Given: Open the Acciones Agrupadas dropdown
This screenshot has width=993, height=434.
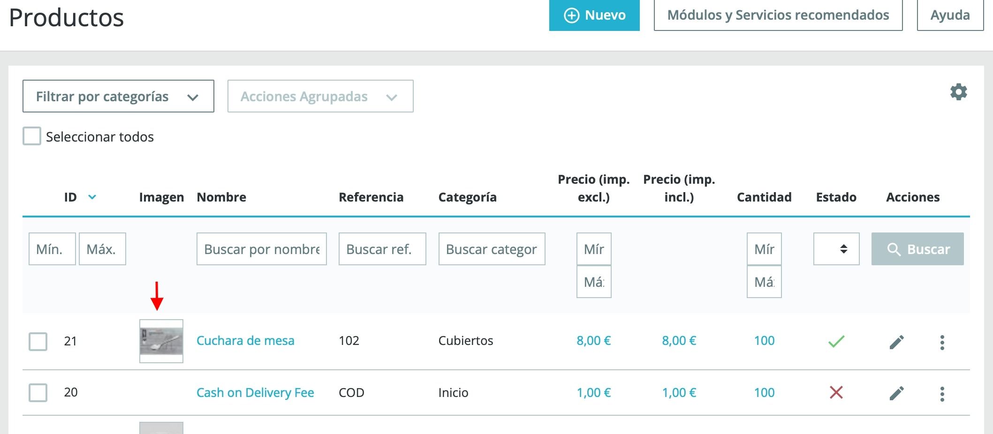Looking at the screenshot, I should [320, 96].
